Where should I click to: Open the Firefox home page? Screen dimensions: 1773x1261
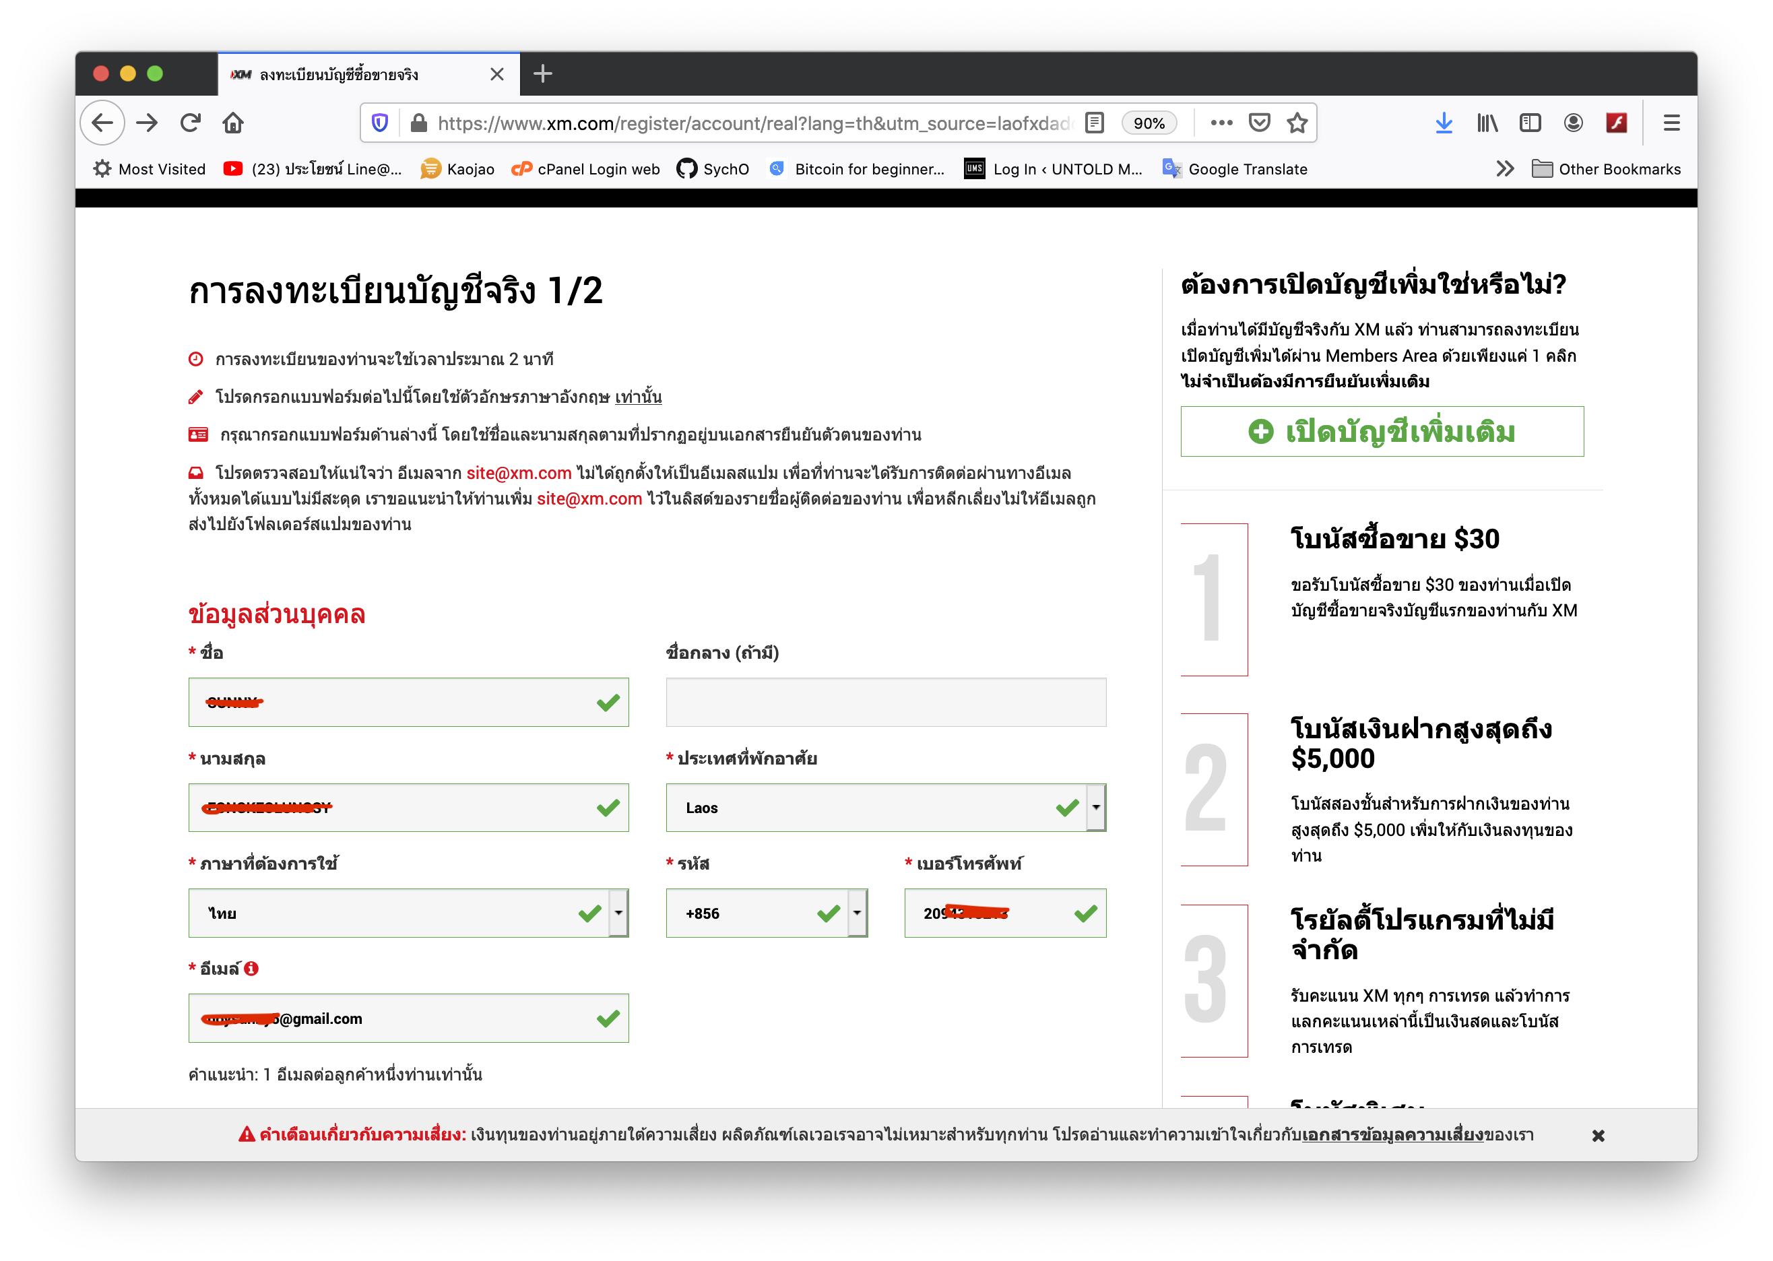[x=234, y=123]
